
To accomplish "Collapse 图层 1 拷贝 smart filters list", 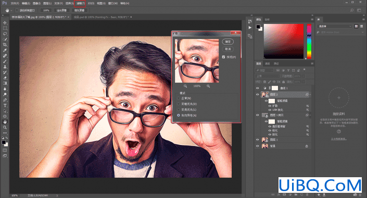I will pos(310,115).
